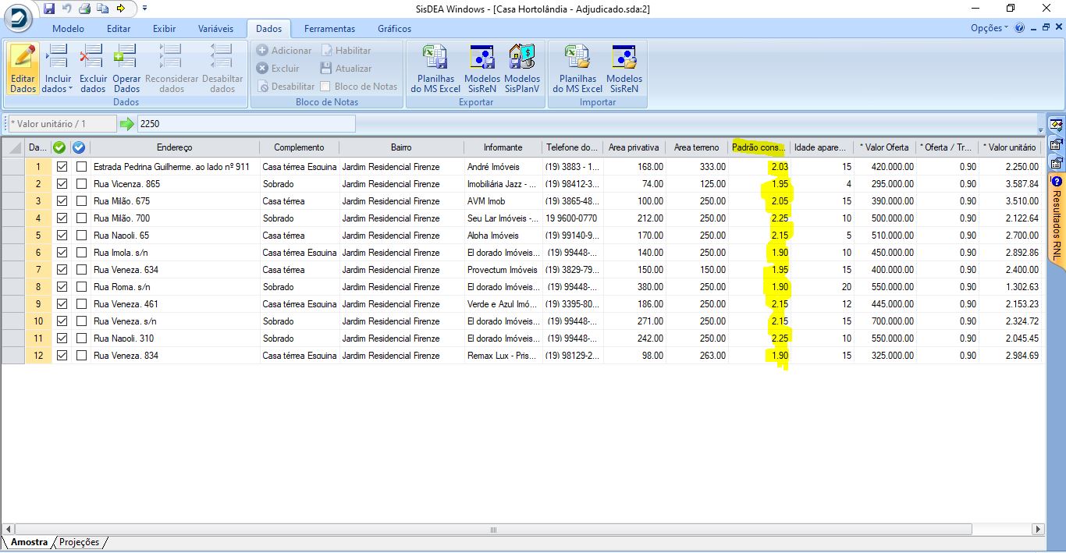Click the top right-side panel icon
Image resolution: width=1066 pixels, height=553 pixels.
click(1057, 125)
